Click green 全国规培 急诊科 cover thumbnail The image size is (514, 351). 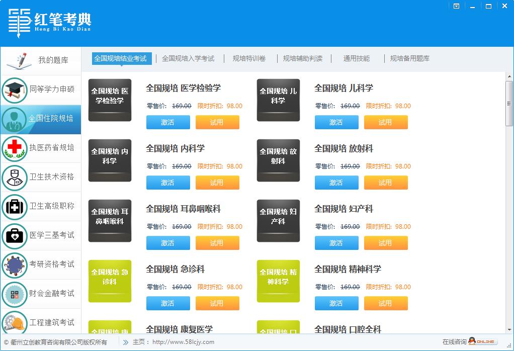click(110, 281)
